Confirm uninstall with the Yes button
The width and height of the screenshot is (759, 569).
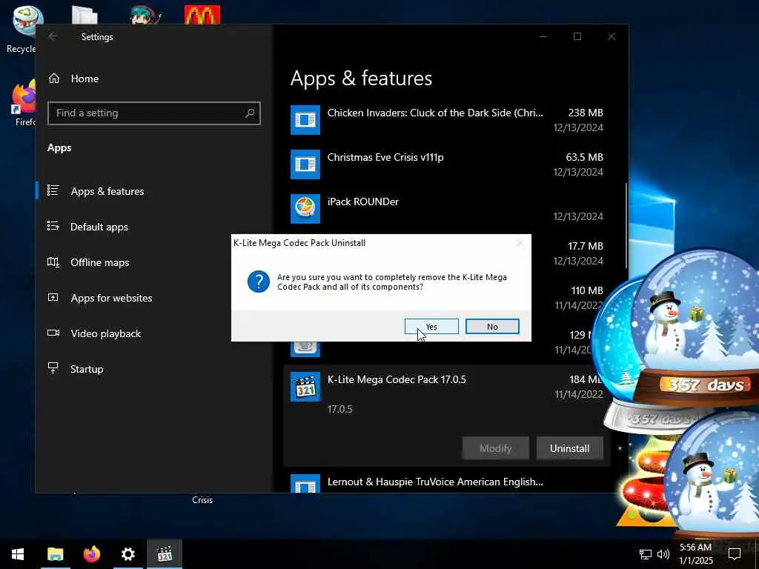[x=431, y=327]
